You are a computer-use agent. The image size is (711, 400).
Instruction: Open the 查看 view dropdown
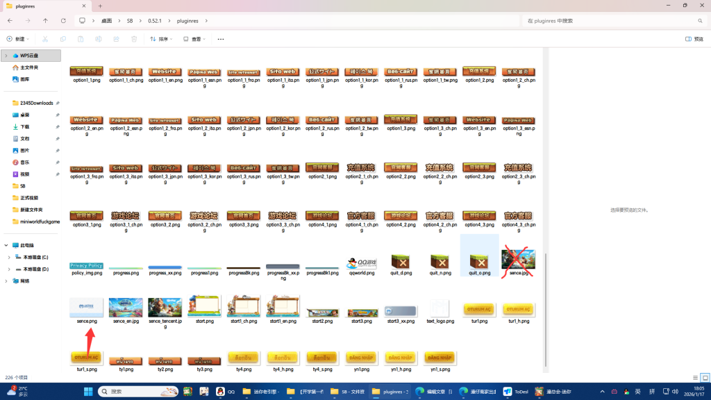196,39
